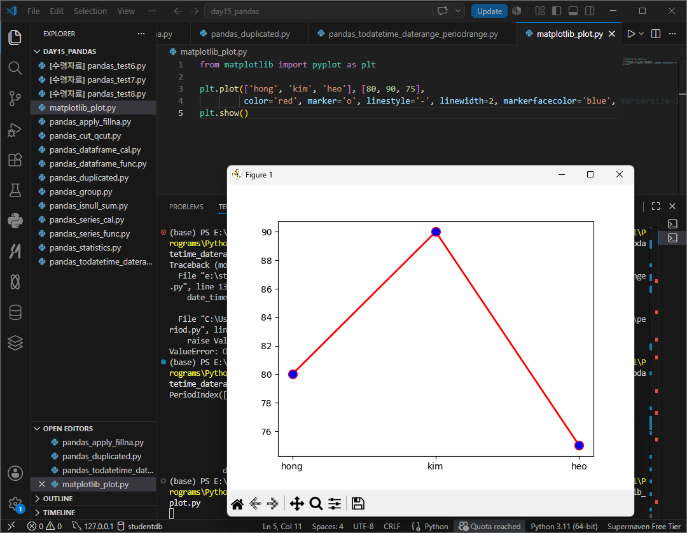
Task: Open the File menu
Action: pos(33,11)
